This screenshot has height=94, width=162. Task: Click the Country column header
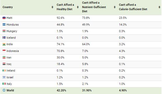point(8,7)
